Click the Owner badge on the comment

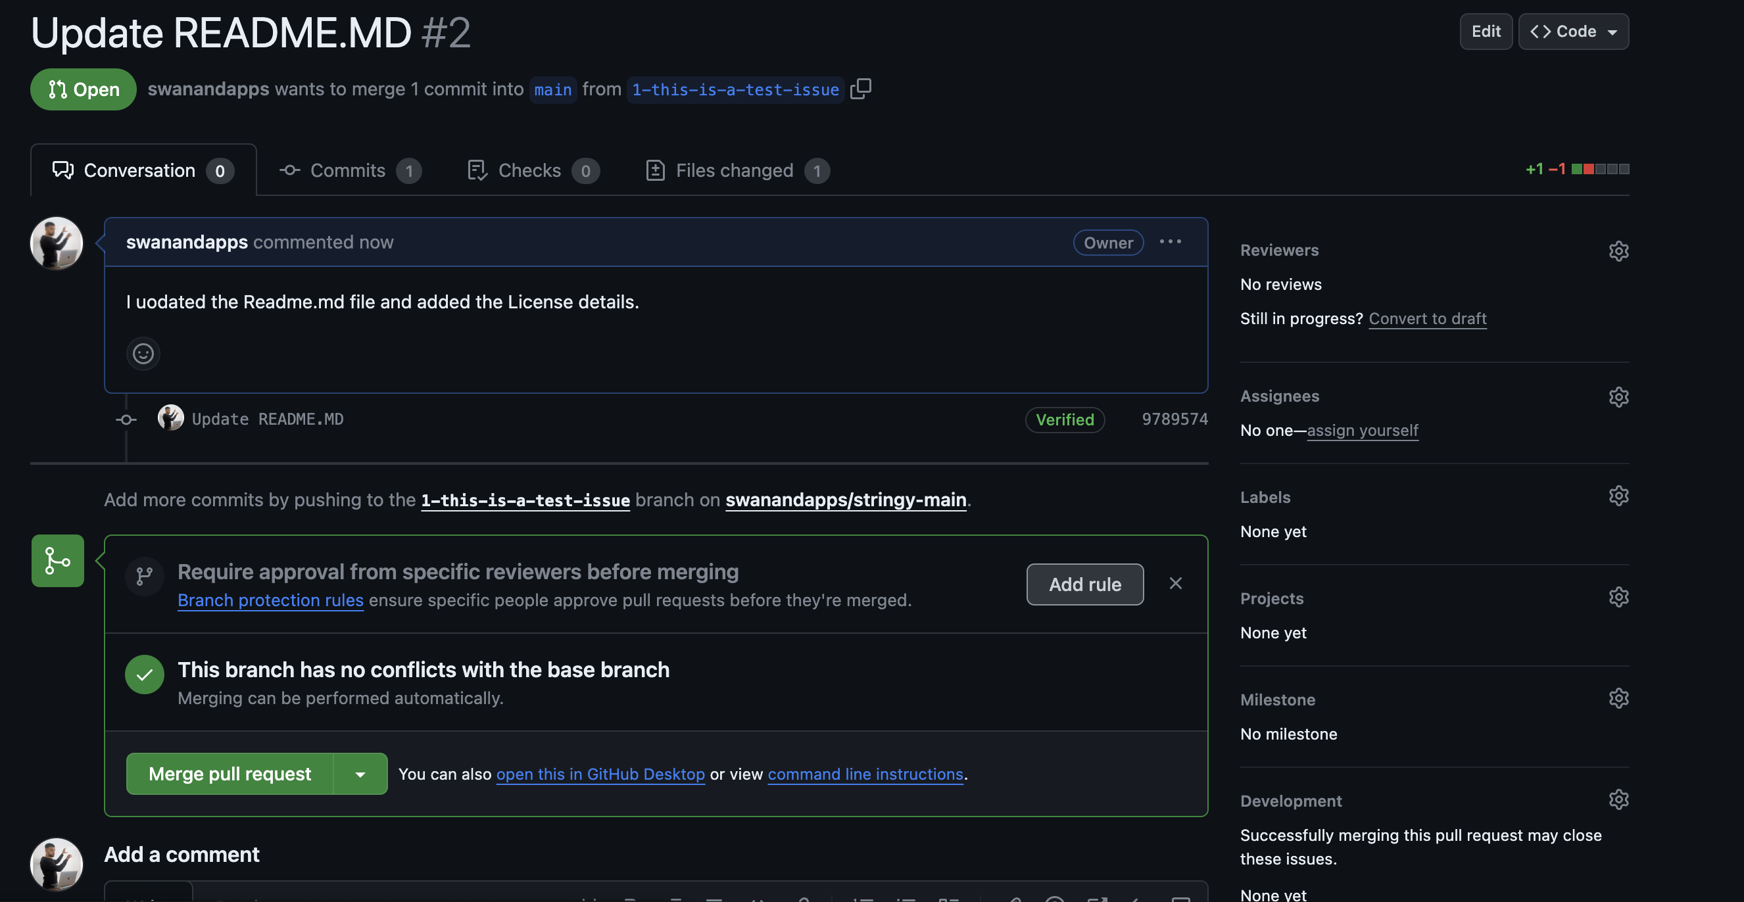(x=1108, y=243)
